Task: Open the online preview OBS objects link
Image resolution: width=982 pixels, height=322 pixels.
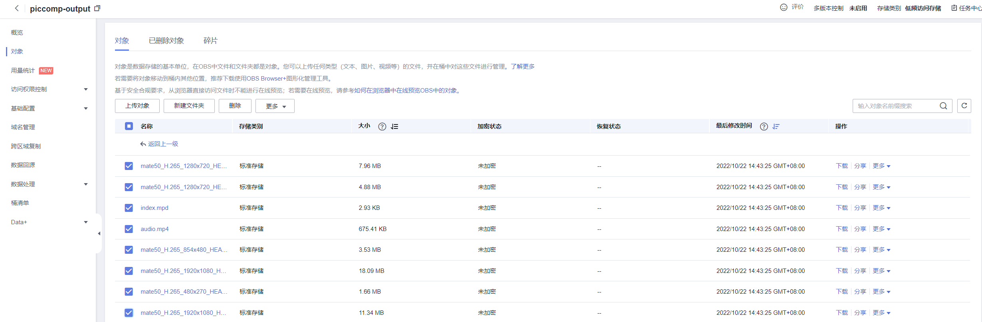Action: [406, 91]
